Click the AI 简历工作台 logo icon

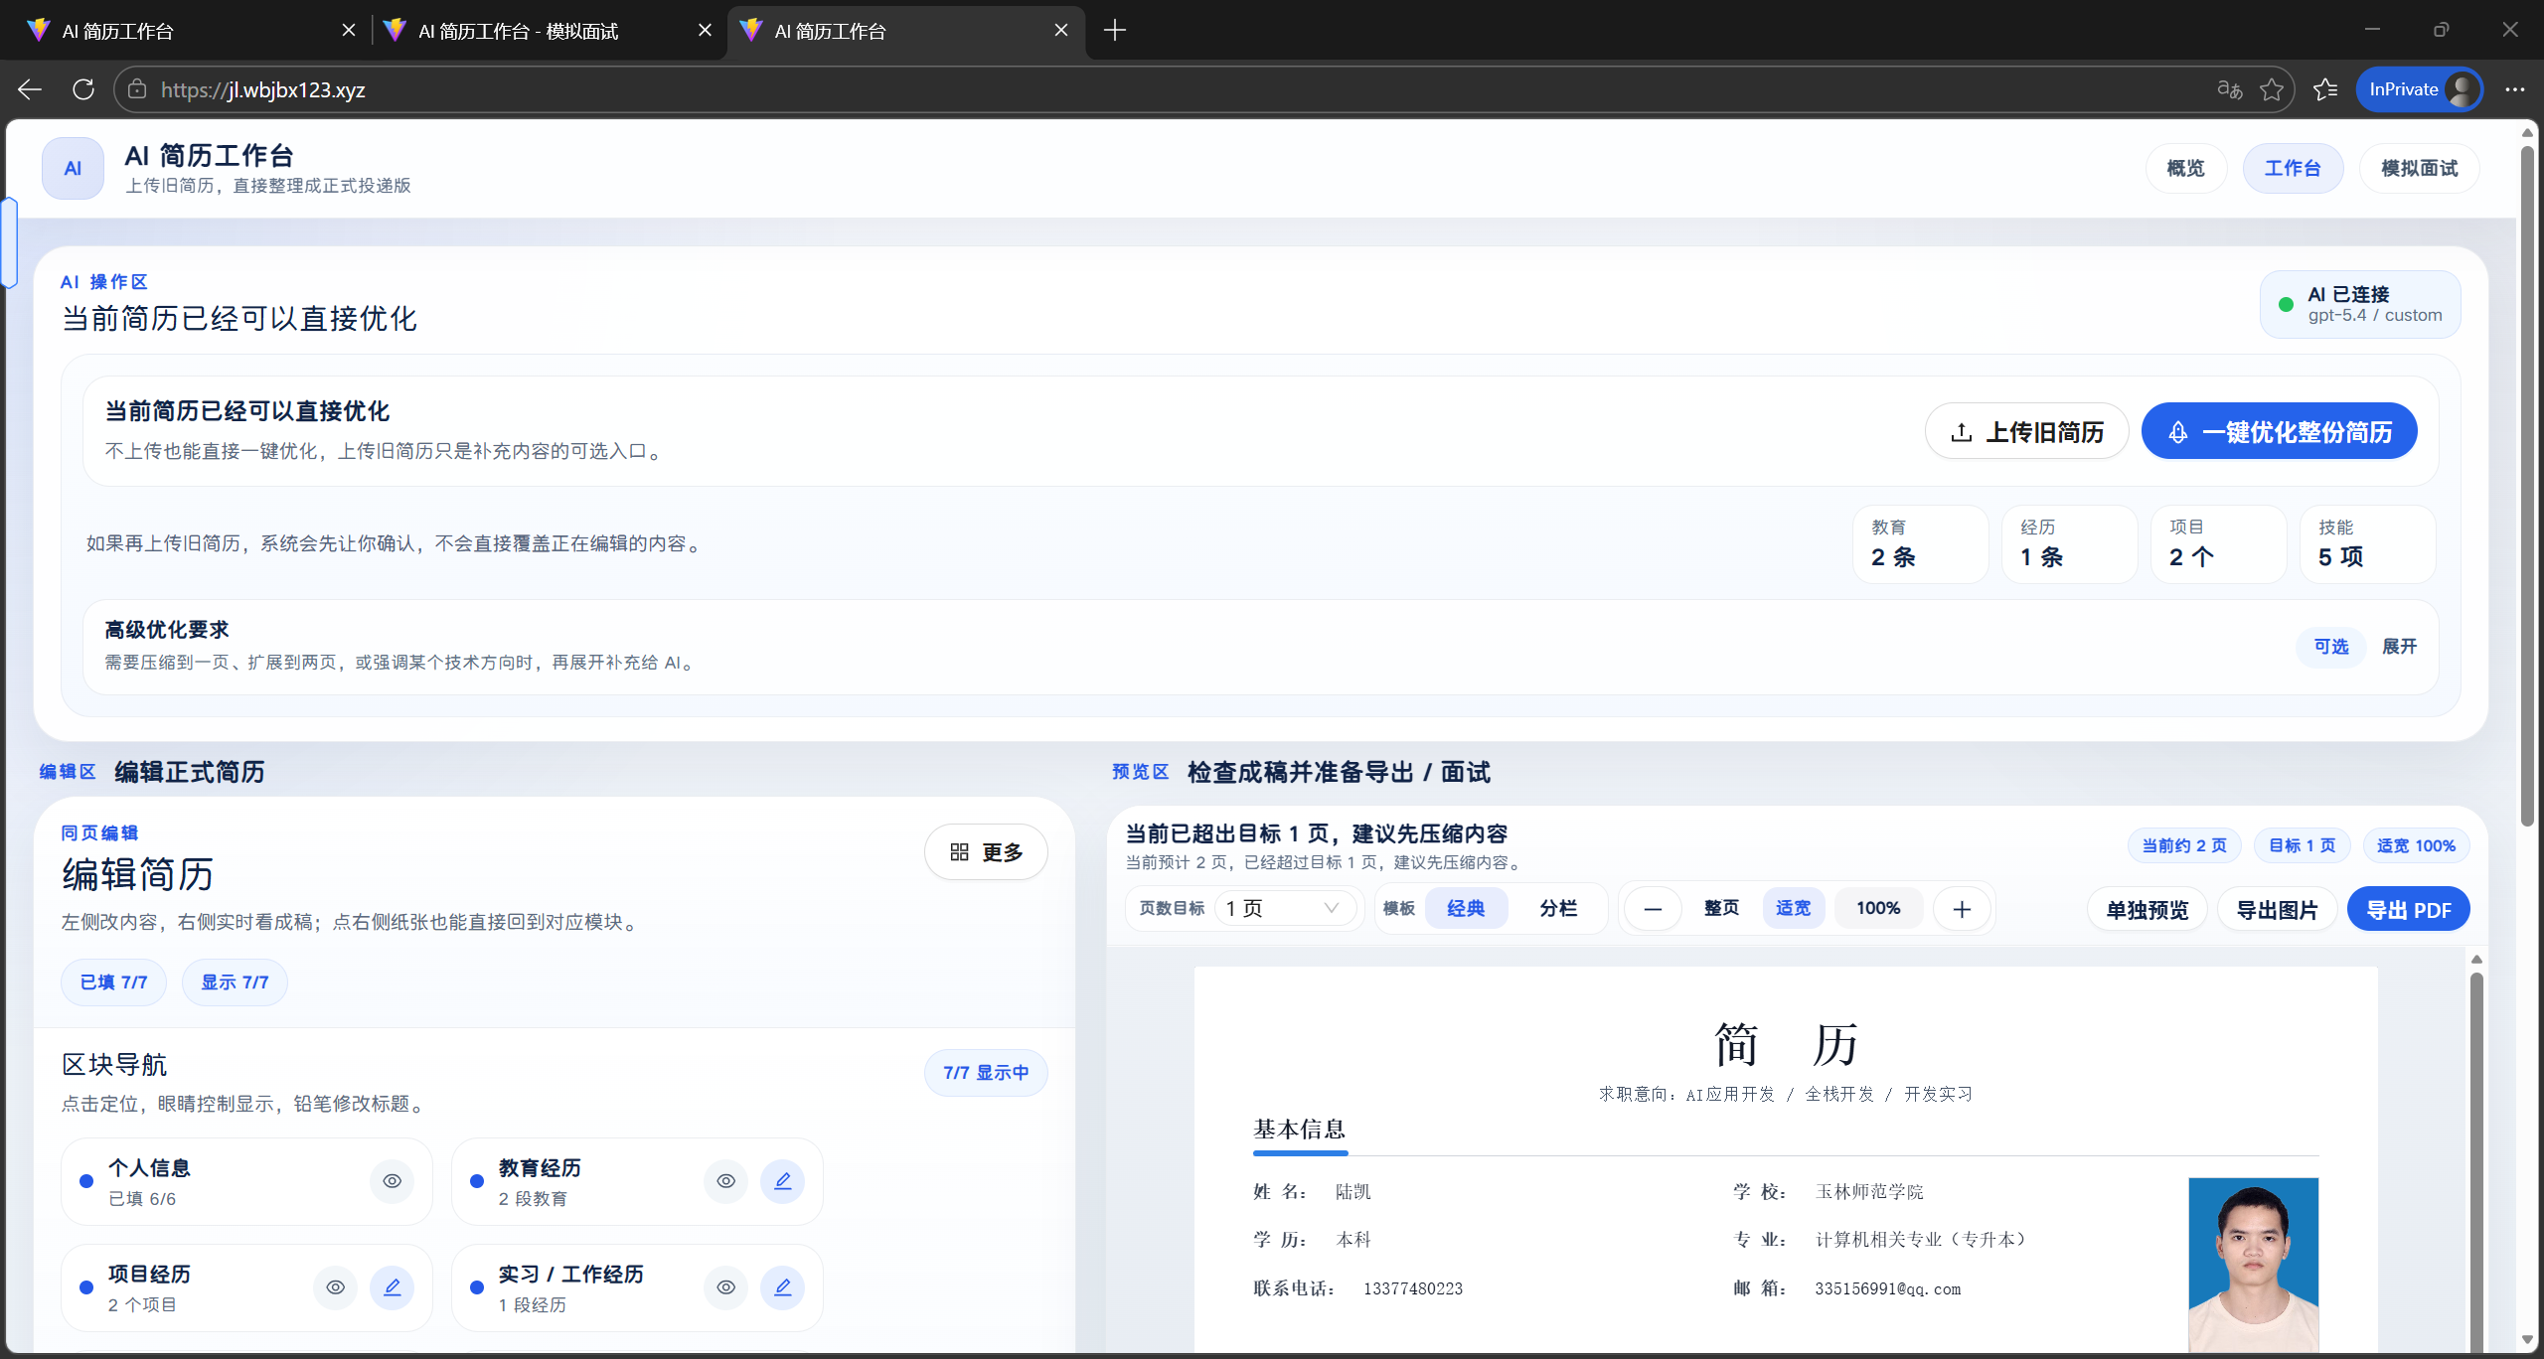72,167
